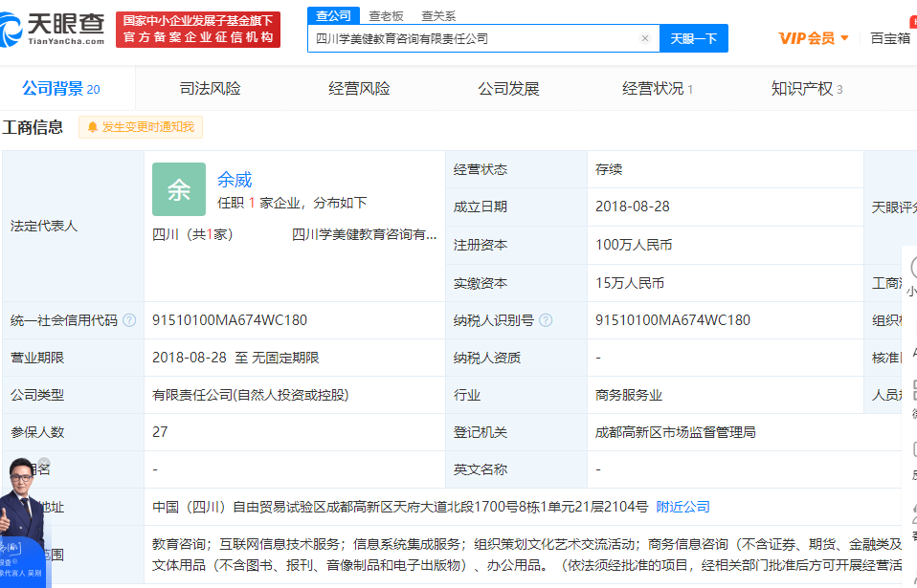Open the 知识产权 tab
This screenshot has height=588, width=917.
806,89
